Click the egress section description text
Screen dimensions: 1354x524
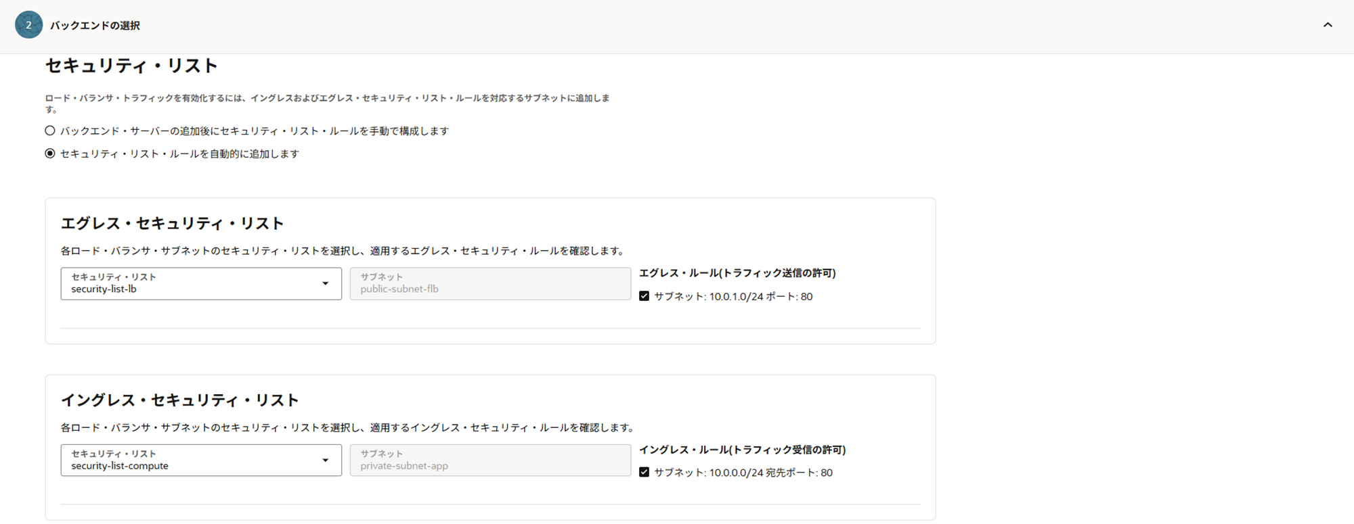tap(343, 251)
